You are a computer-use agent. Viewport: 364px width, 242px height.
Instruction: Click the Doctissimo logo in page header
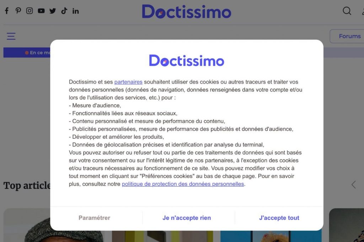tap(186, 11)
